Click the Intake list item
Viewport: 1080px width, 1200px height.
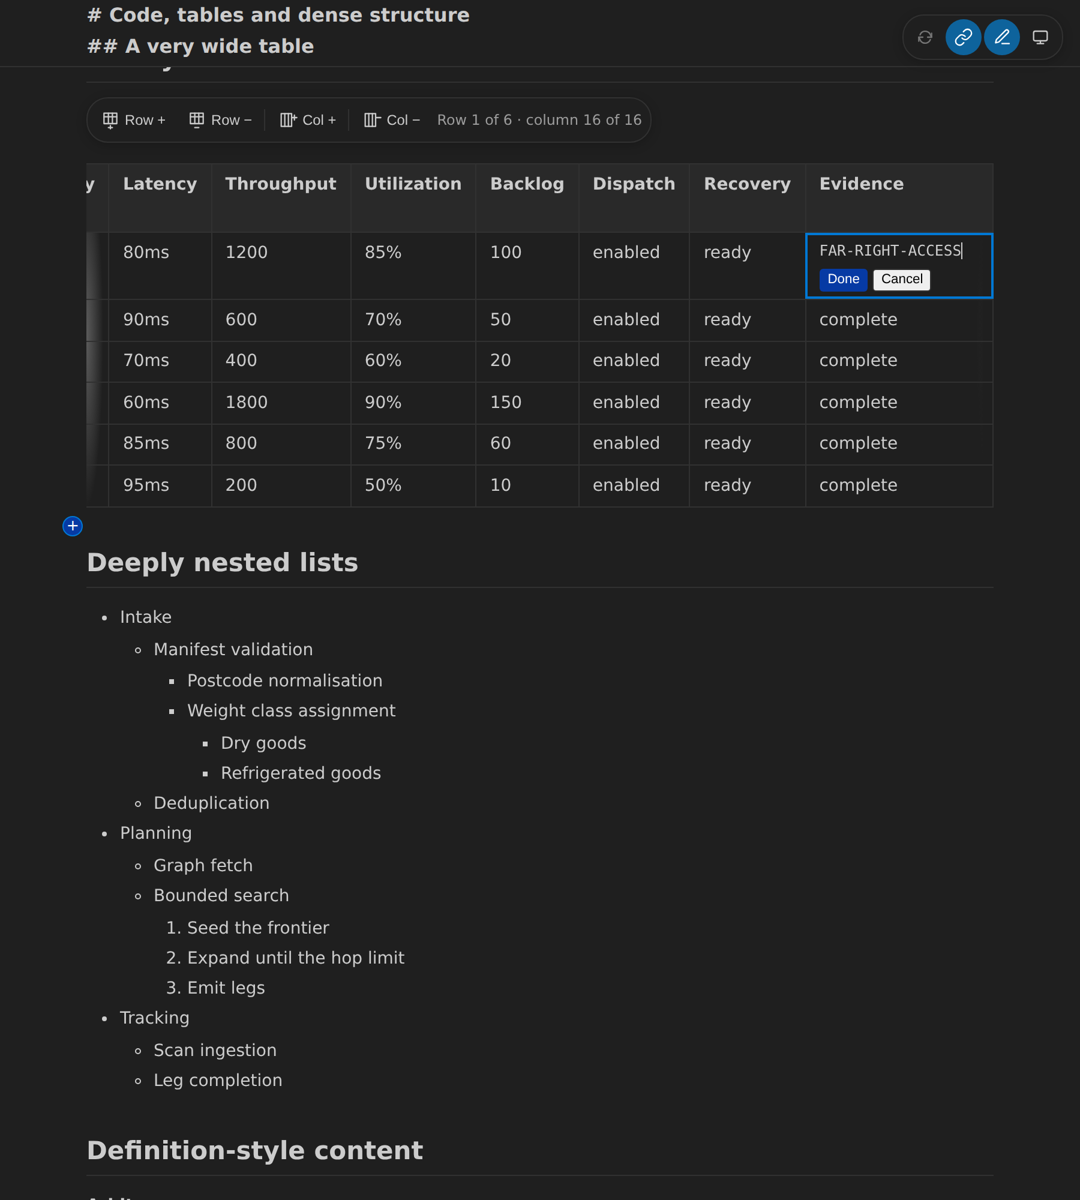tap(146, 617)
